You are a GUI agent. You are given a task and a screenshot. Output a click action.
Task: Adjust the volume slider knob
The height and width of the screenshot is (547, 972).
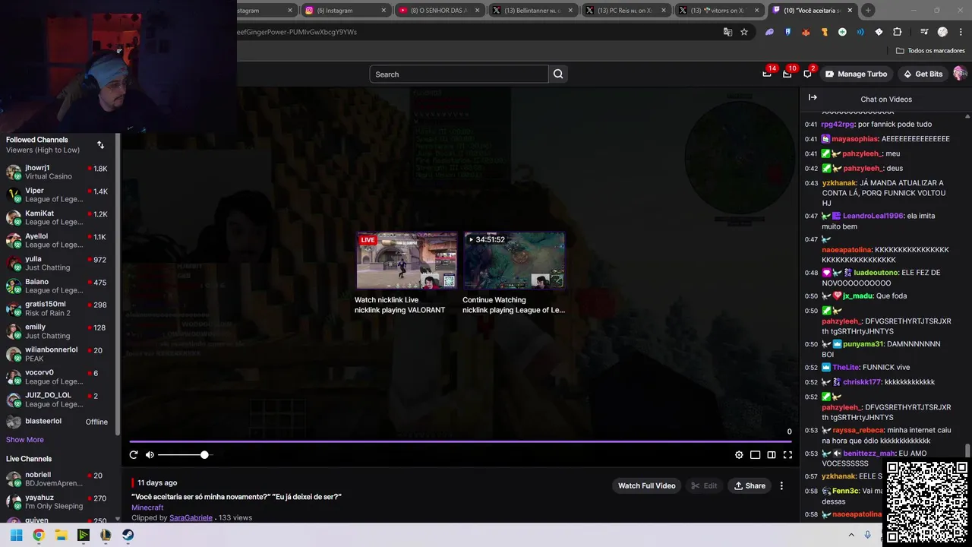(x=204, y=454)
